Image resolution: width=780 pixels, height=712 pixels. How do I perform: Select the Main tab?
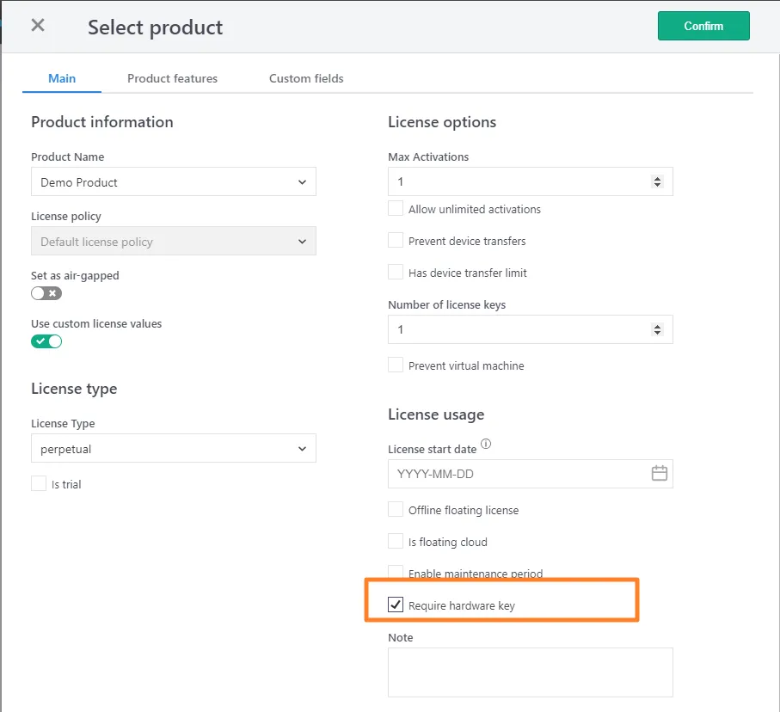pos(62,78)
